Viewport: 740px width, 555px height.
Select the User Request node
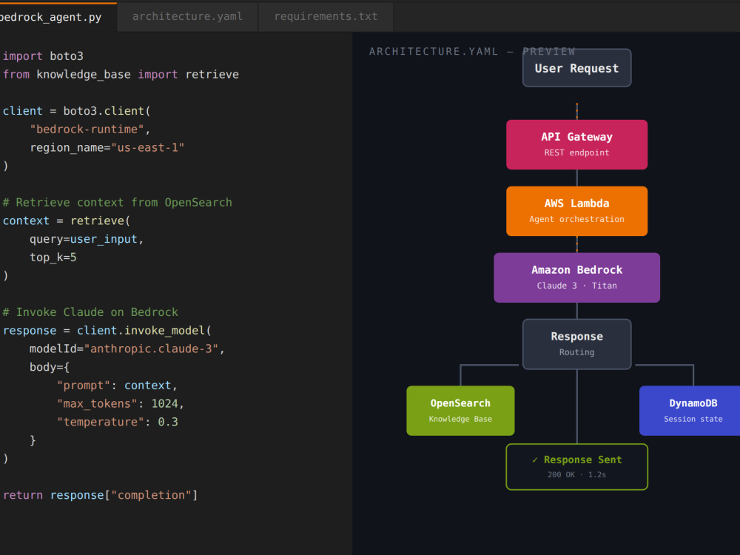[576, 68]
